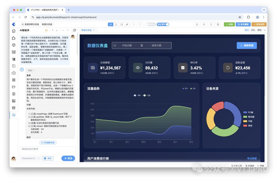
Task: Enable the 辅助线 guide lines switch
Action: pos(151,24)
